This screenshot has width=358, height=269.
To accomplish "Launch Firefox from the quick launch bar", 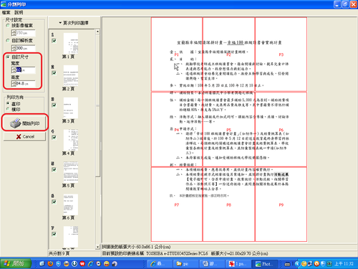I will click(50, 264).
